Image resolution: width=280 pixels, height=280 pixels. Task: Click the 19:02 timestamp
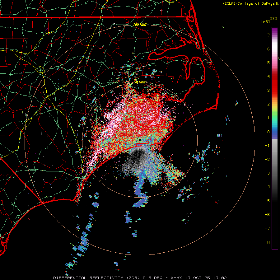pos(220,278)
